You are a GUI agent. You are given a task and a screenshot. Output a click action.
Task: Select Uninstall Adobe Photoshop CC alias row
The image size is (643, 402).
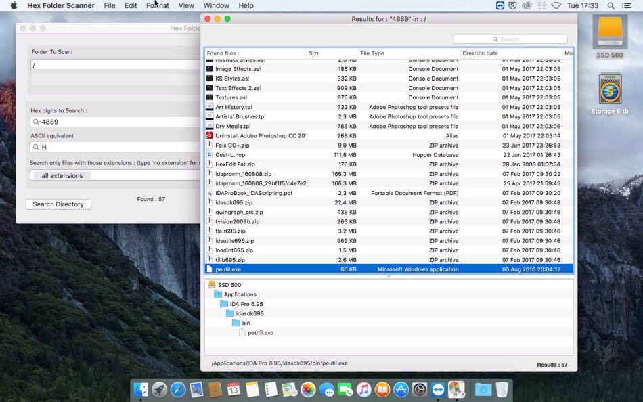pyautogui.click(x=389, y=136)
